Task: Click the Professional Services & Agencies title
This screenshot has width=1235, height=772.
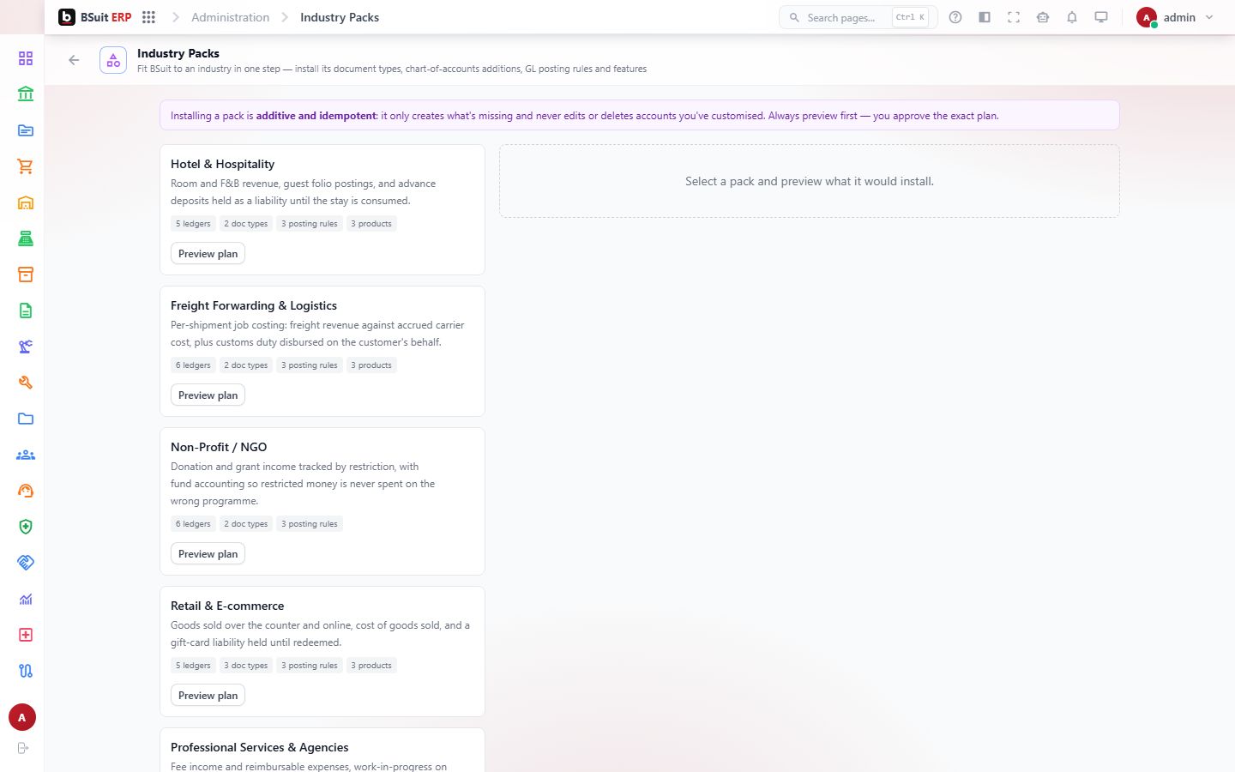Action: tap(260, 747)
